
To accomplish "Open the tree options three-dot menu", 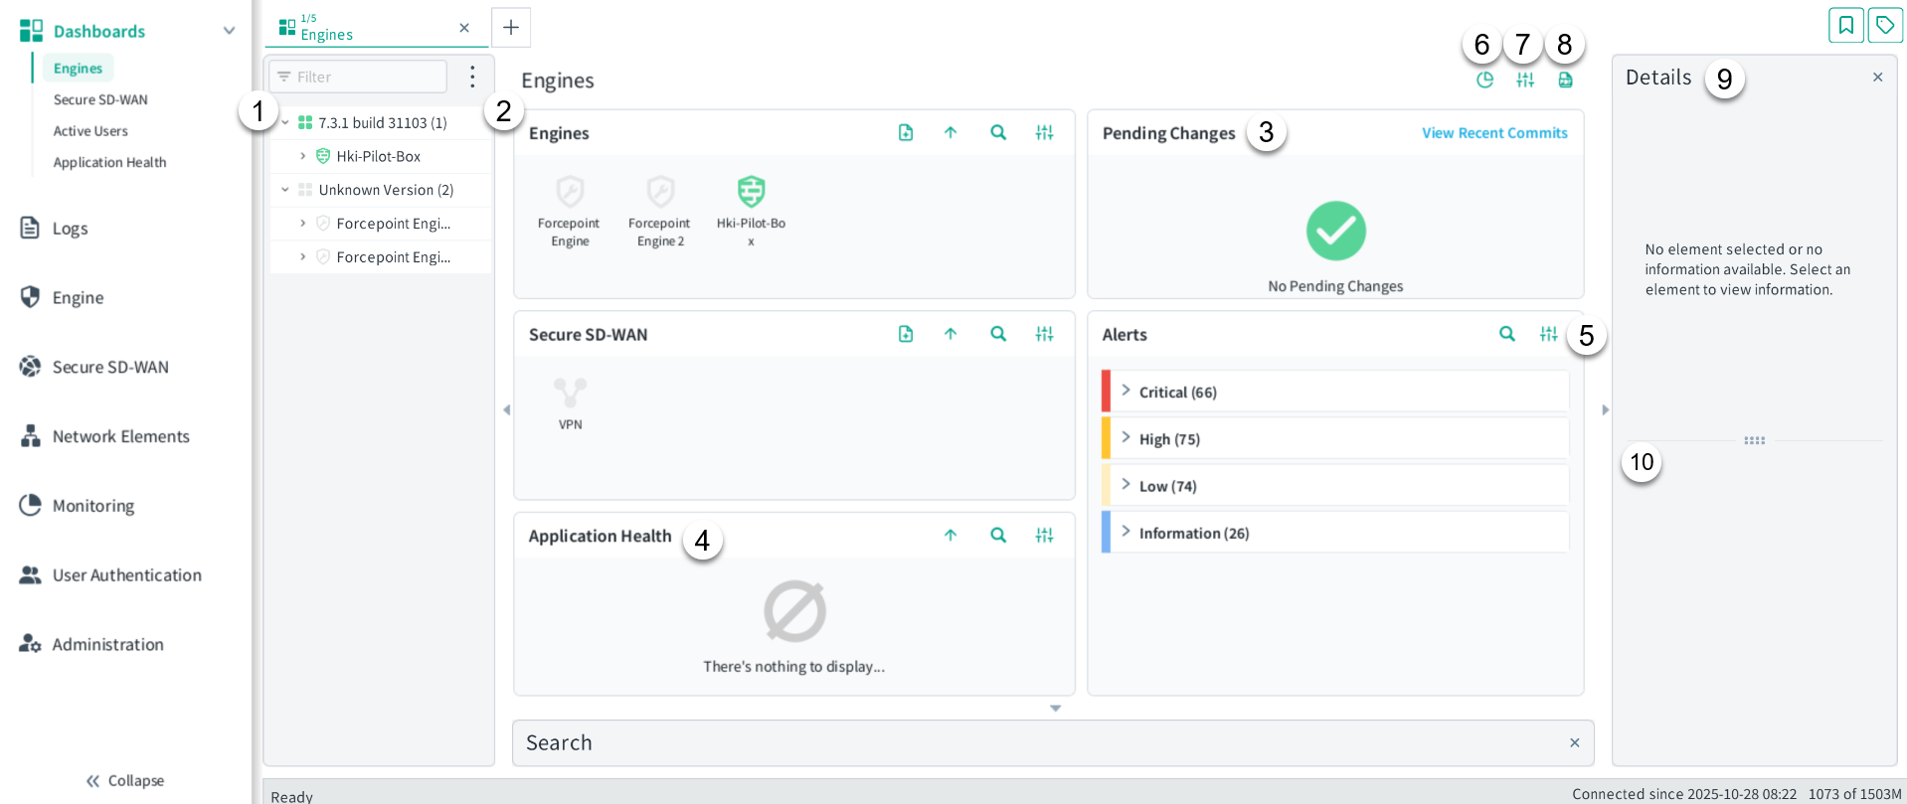I will 472,77.
